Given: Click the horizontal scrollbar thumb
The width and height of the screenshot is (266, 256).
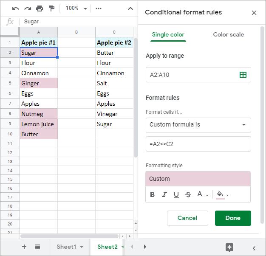Looking at the screenshot, I should (69, 236).
